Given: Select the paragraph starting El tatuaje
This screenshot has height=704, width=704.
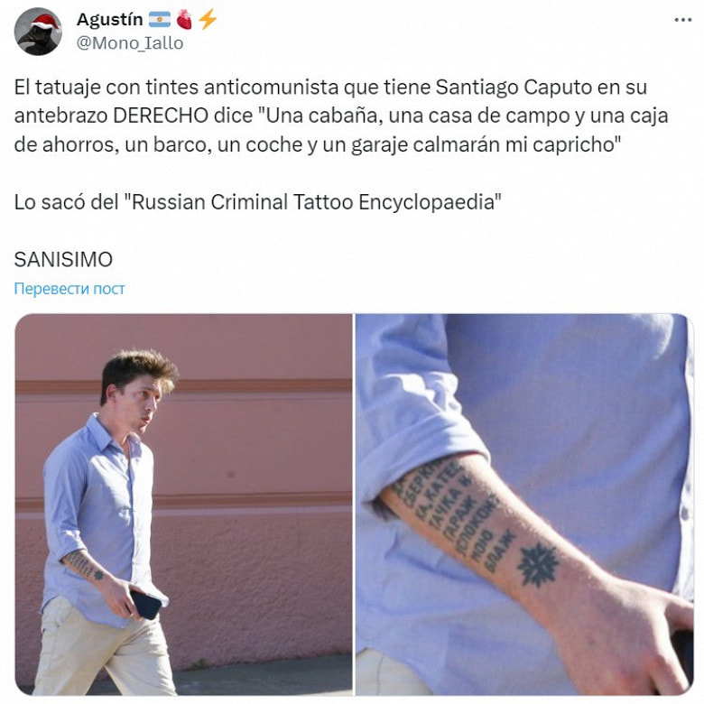Looking at the screenshot, I should (341, 116).
